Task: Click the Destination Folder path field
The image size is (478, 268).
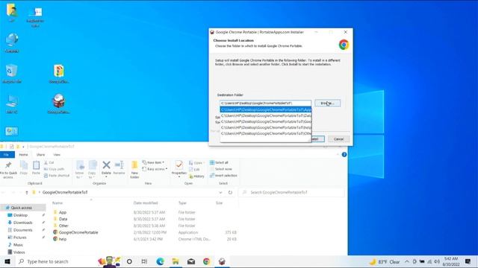Action: pos(266,103)
